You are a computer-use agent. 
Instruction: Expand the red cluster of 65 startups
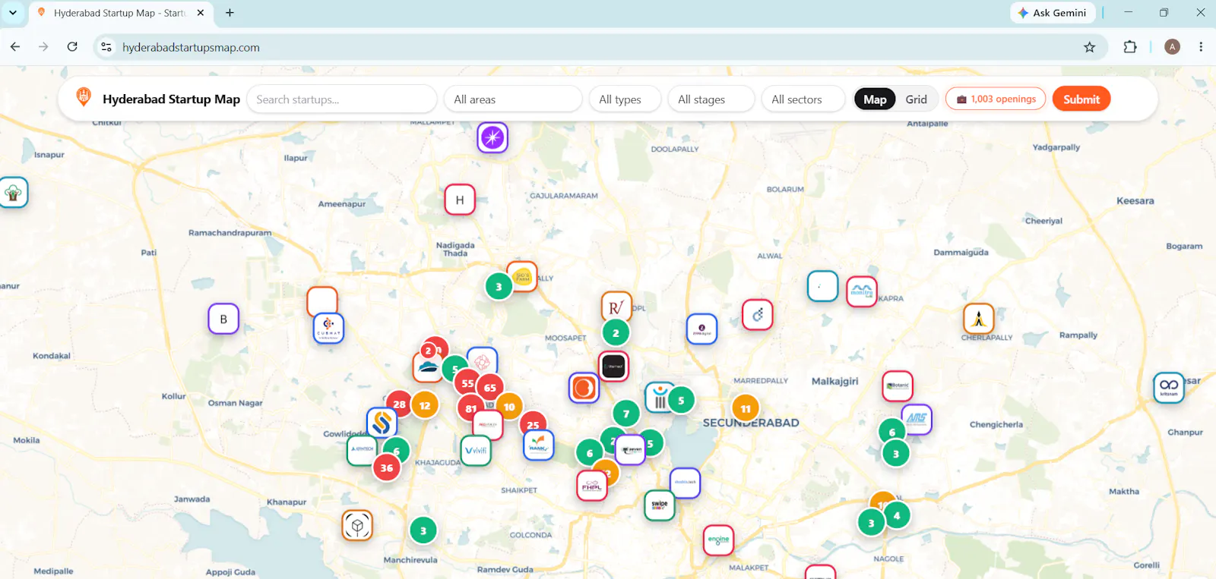[x=489, y=387]
